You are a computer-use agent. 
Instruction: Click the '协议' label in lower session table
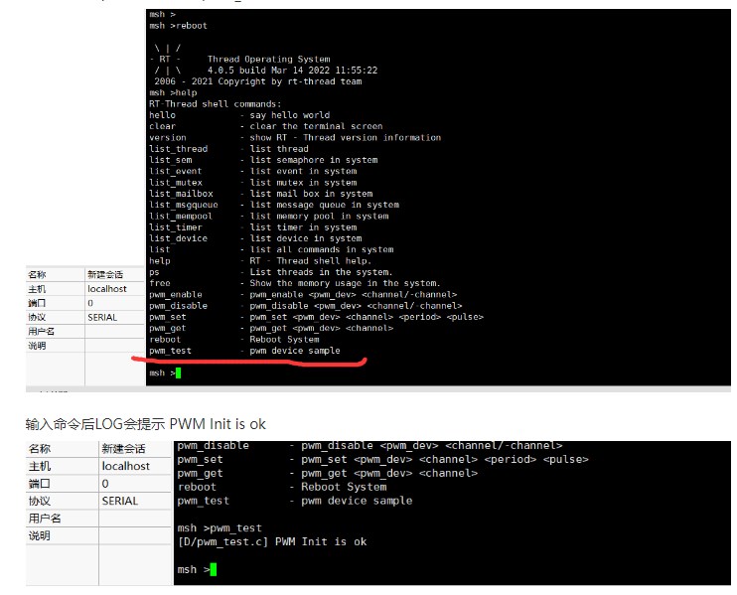39,501
